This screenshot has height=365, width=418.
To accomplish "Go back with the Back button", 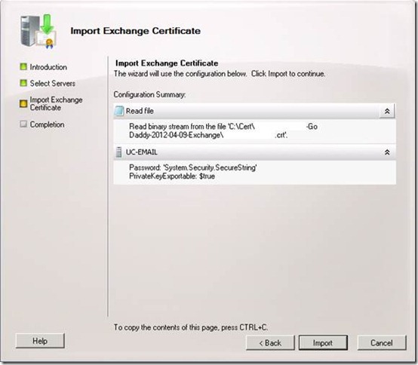I will (x=270, y=342).
